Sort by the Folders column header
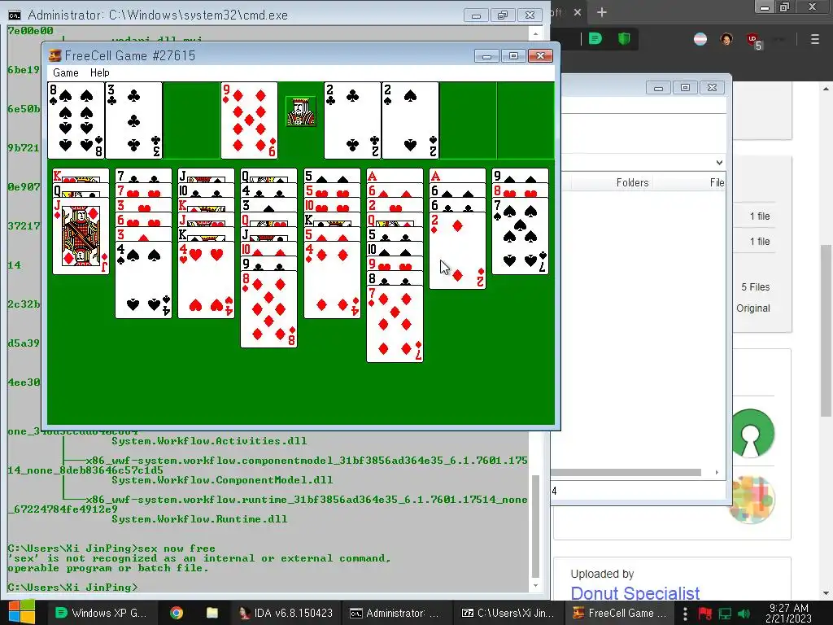 [x=632, y=182]
